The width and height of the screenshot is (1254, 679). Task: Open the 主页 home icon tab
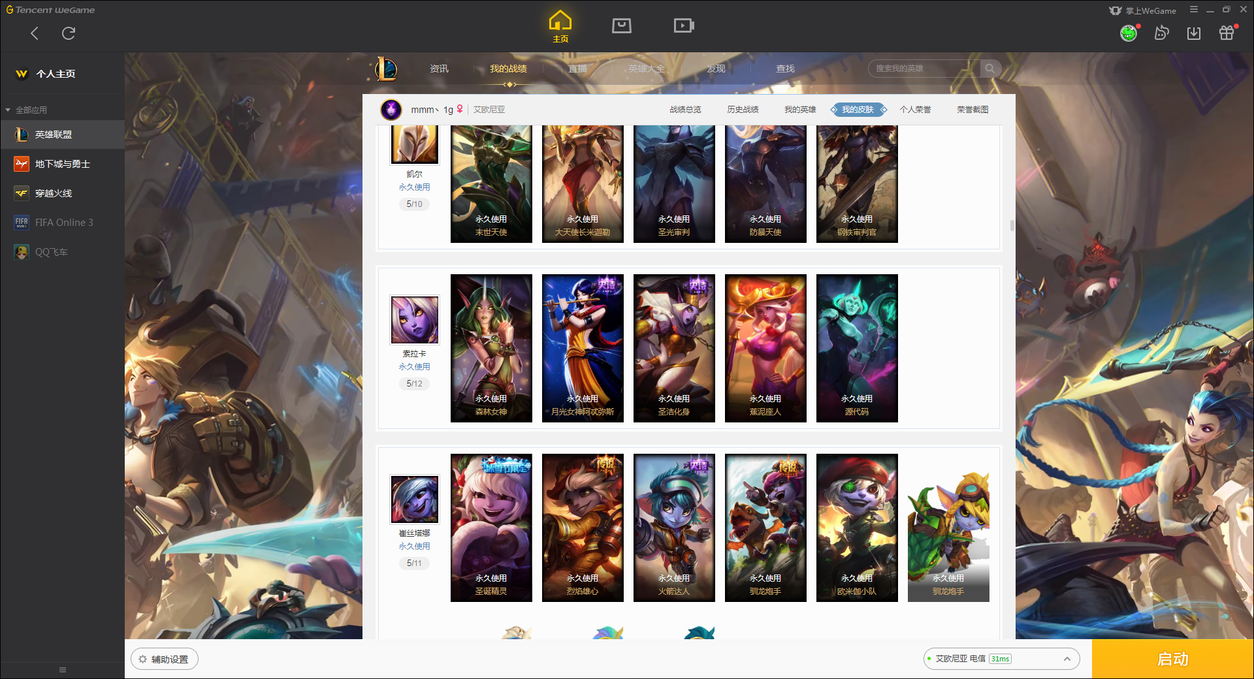560,27
